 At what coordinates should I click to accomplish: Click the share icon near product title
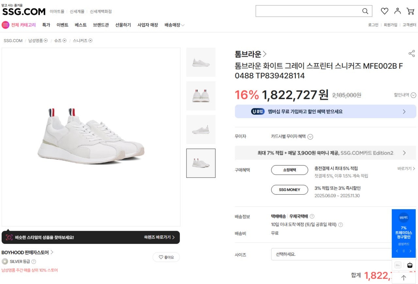411,54
